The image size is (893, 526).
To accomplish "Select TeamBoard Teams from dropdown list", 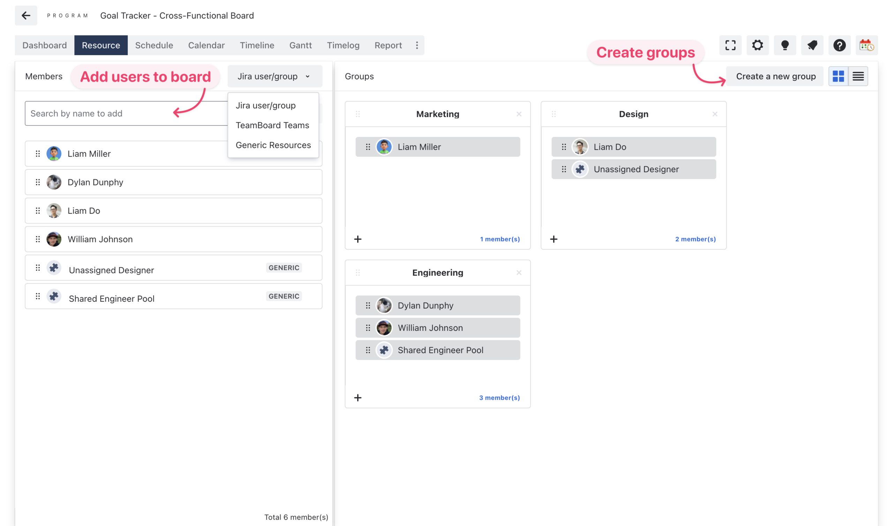I will pyautogui.click(x=272, y=125).
